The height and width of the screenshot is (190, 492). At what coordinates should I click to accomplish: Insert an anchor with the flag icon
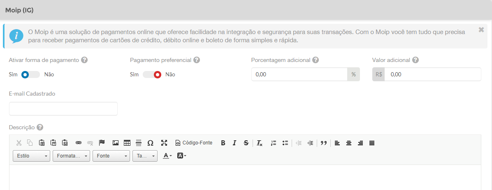(x=102, y=143)
